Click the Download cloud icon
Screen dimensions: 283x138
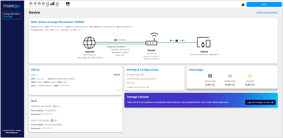pyautogui.click(x=230, y=76)
